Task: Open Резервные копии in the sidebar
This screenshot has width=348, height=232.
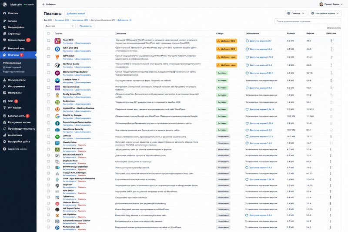Action: coord(19,122)
